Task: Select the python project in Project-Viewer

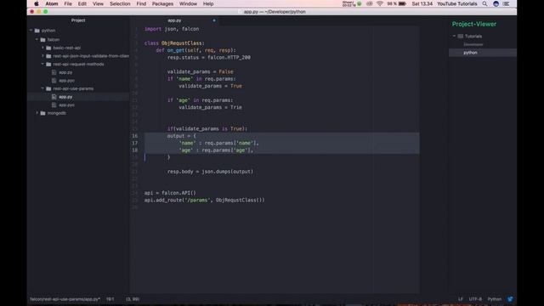Action: click(x=470, y=53)
